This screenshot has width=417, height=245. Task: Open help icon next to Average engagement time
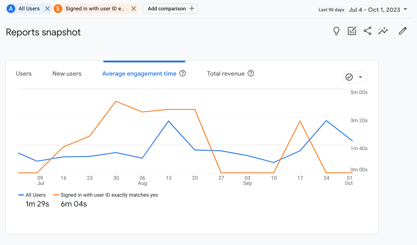(x=183, y=73)
